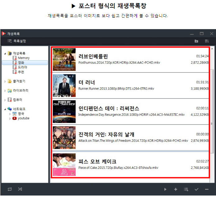Collapse the 재생목록 tree node
The image size is (216, 198).
pyautogui.click(x=5, y=54)
